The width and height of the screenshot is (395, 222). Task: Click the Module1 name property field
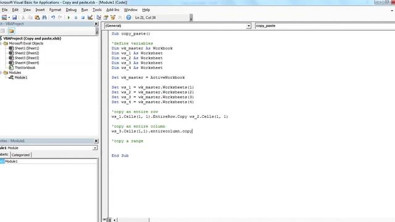(x=51, y=162)
